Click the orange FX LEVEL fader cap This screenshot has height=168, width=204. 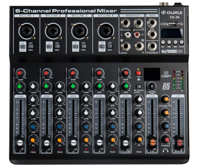153,142
